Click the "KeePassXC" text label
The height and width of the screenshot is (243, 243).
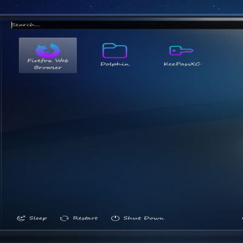[x=182, y=64]
